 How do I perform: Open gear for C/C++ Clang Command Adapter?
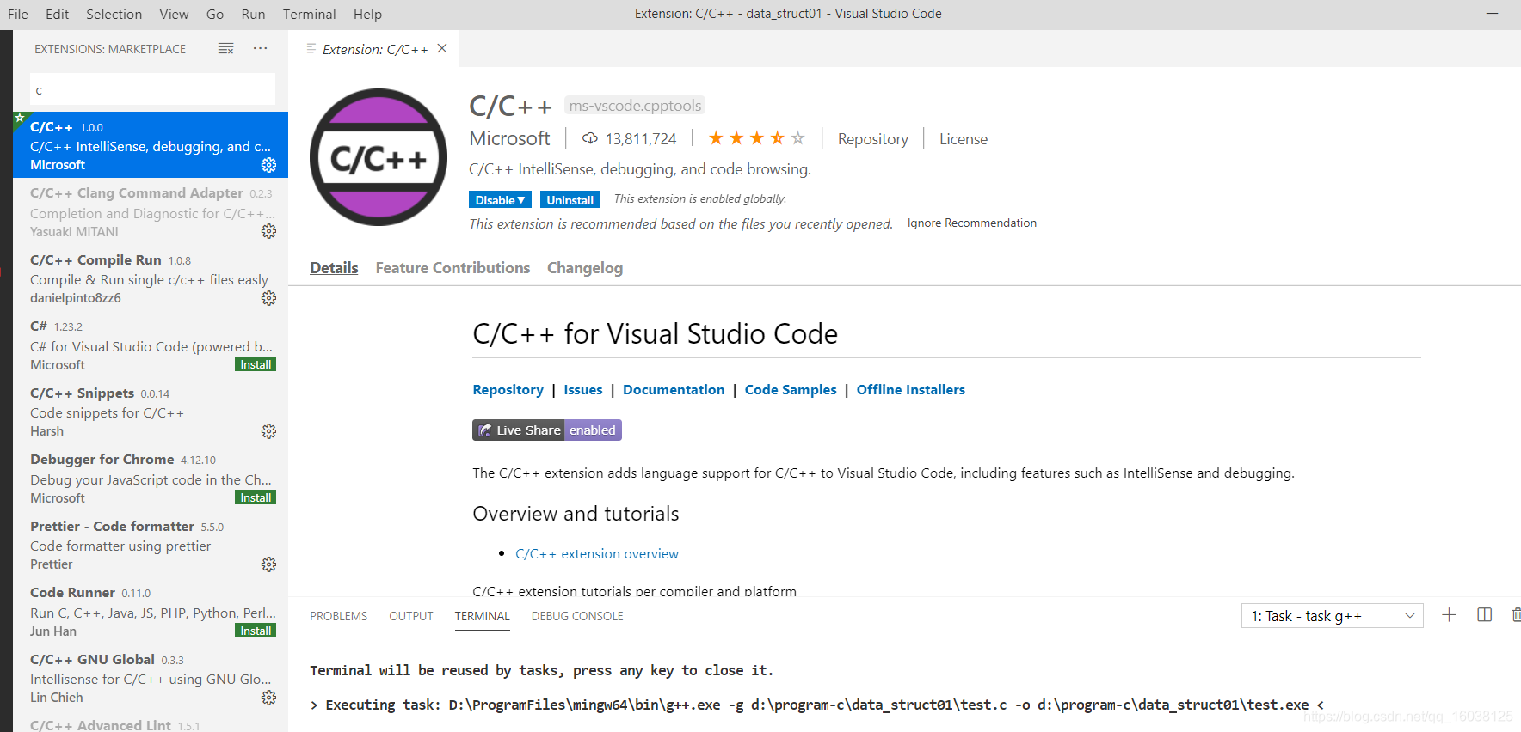coord(268,231)
